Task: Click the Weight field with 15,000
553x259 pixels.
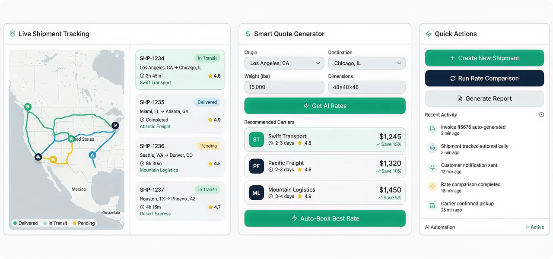Action: click(x=284, y=87)
